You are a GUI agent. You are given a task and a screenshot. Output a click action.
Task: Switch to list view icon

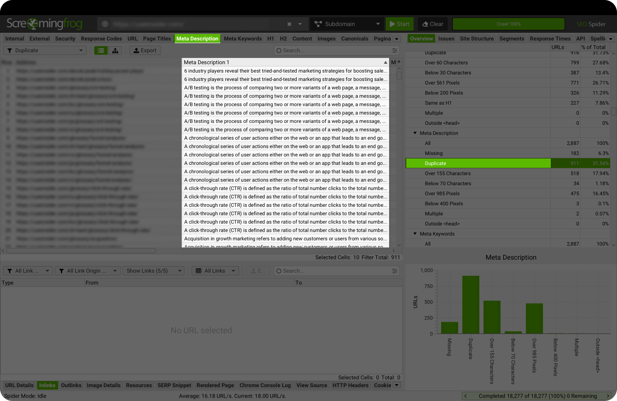[x=101, y=50]
